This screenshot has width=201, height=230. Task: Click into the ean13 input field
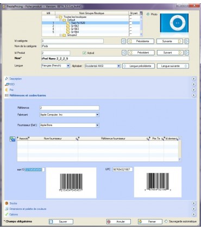[35, 170]
